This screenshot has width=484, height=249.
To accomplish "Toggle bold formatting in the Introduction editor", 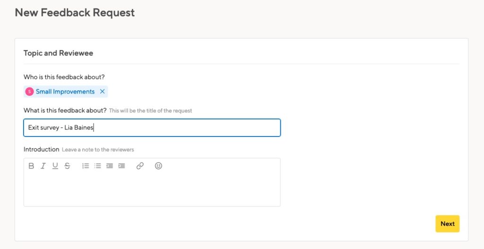I will pyautogui.click(x=31, y=166).
